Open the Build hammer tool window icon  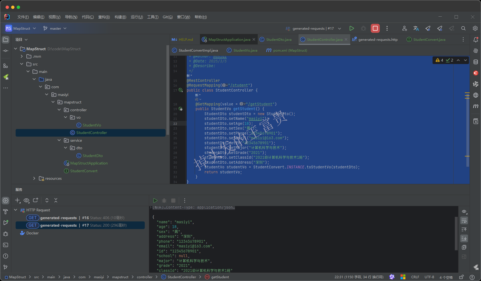click(x=6, y=212)
